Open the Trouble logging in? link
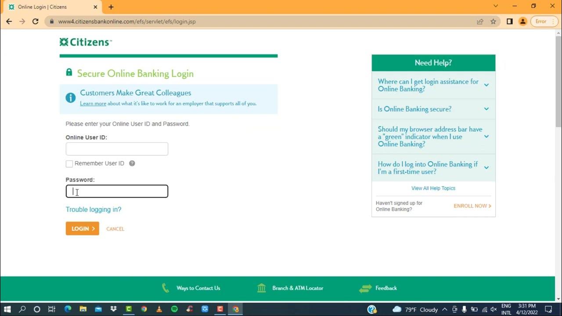 pyautogui.click(x=94, y=209)
